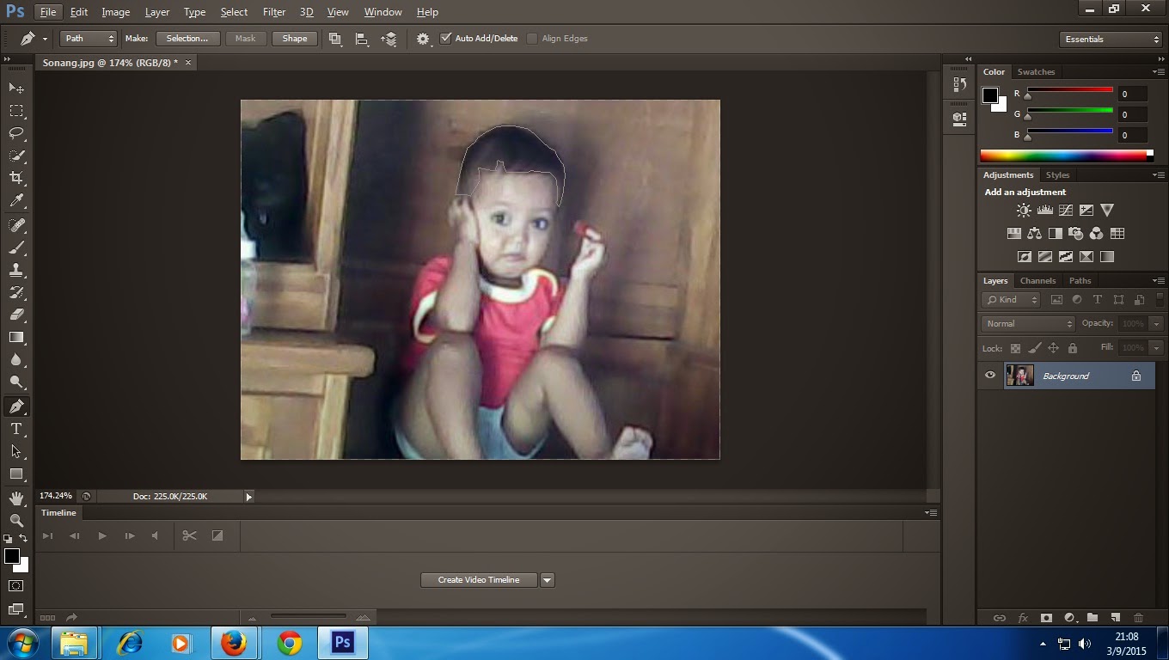The width and height of the screenshot is (1169, 660).
Task: Toggle Auto Add/Delete checkbox
Action: tap(445, 39)
